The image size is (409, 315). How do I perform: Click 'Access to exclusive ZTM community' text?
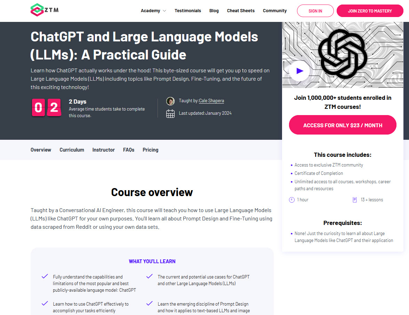329,165
